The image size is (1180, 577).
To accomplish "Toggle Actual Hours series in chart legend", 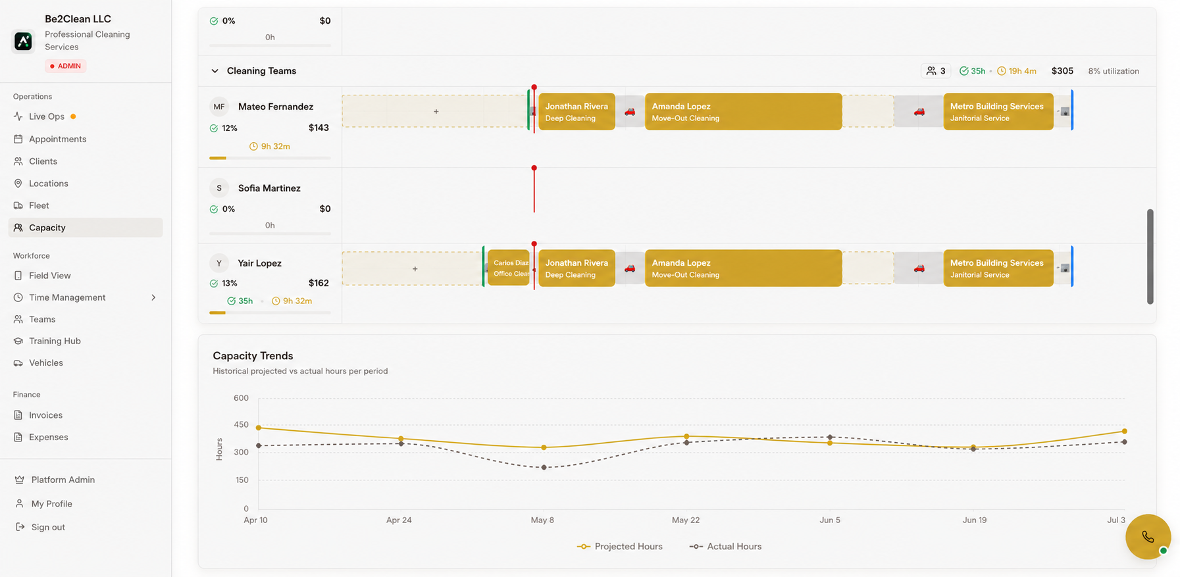I will pyautogui.click(x=725, y=546).
